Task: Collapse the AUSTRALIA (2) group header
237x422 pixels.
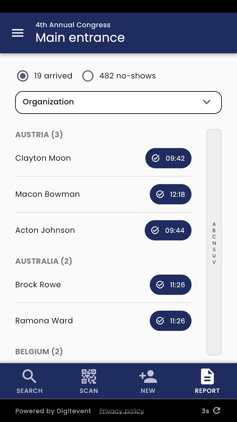Action: (x=44, y=261)
